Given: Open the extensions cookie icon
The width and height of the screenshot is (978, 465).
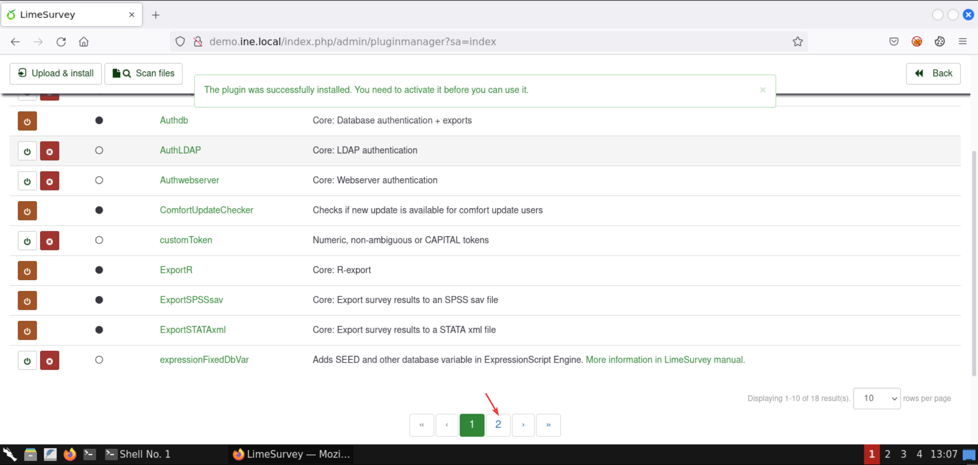Looking at the screenshot, I should point(940,42).
